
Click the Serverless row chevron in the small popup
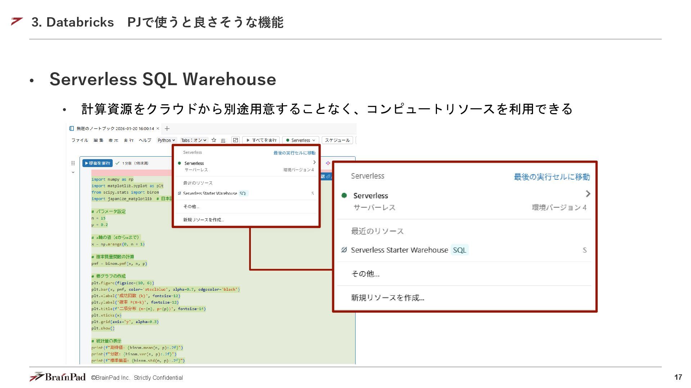point(314,162)
